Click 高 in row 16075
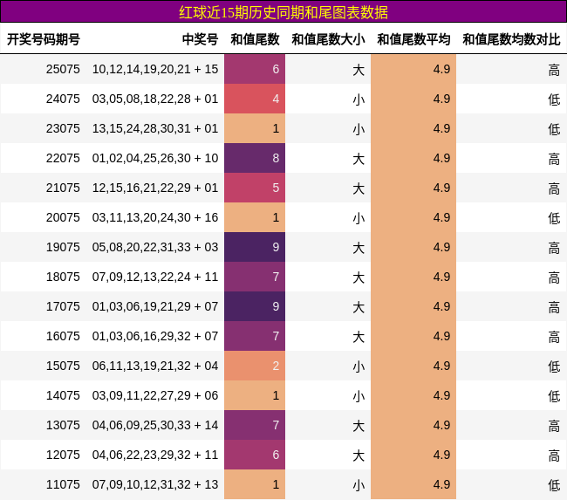Viewport: 567px width, 500px height. click(554, 337)
